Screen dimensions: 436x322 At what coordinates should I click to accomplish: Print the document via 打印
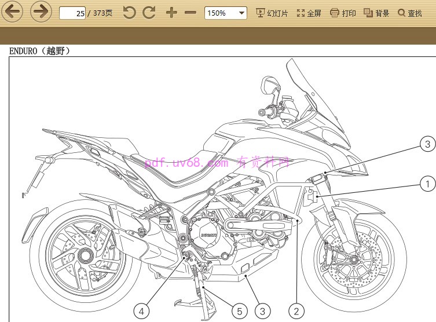point(343,13)
